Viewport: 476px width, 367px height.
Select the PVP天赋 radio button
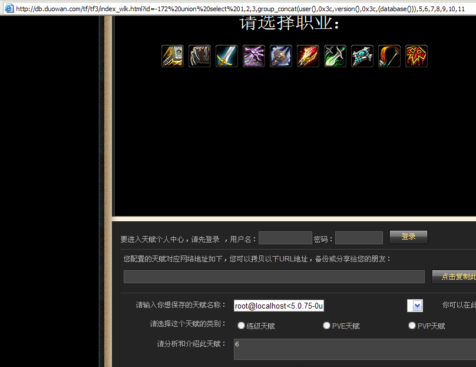412,326
